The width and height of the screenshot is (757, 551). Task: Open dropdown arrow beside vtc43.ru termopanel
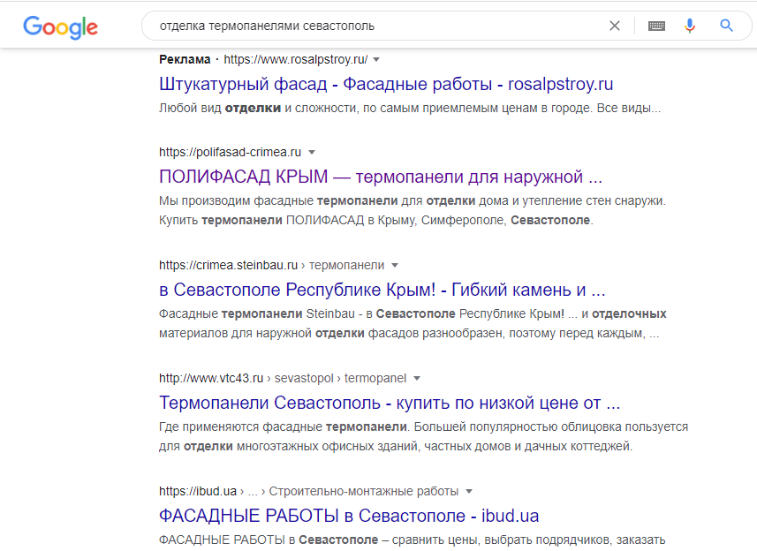tap(417, 378)
